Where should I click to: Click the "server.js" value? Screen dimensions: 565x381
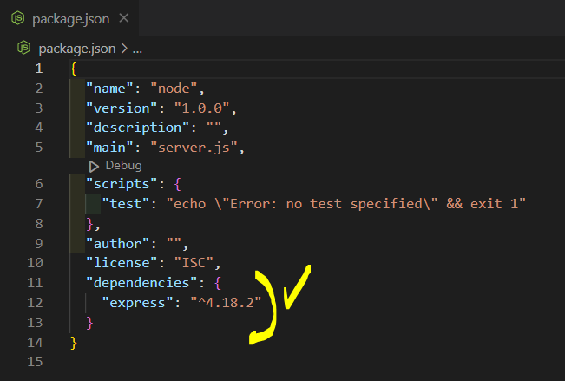pos(194,148)
